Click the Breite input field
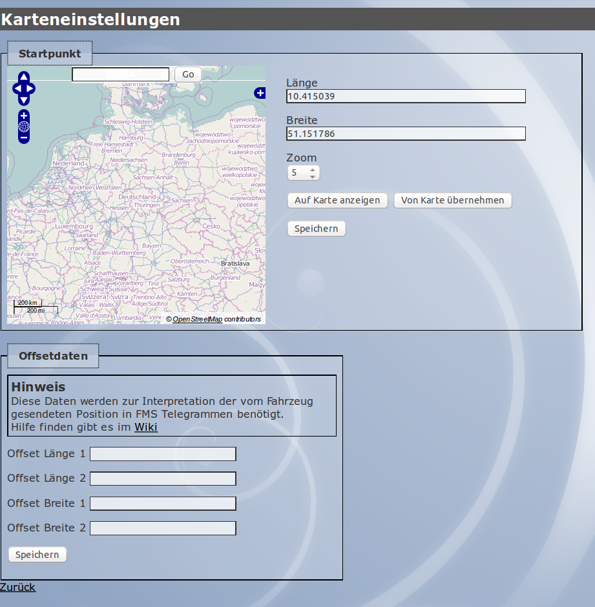Viewport: 595px width, 607px height. [406, 134]
